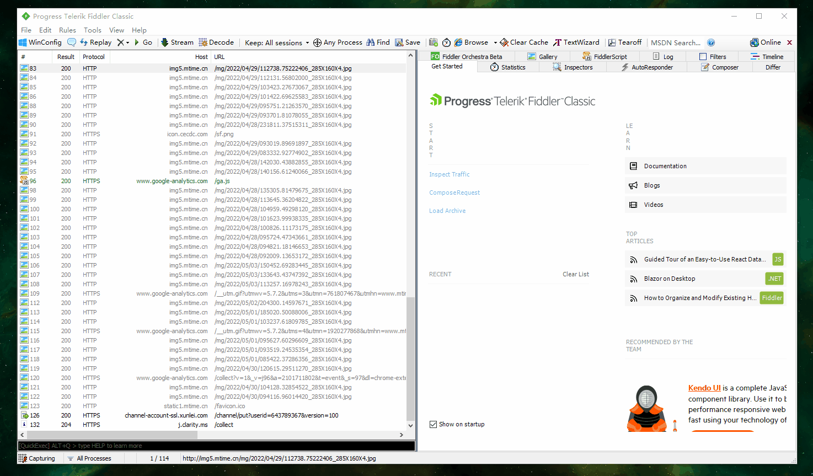Viewport: 813px width, 476px height.
Task: Click Clear List link
Action: click(x=576, y=274)
